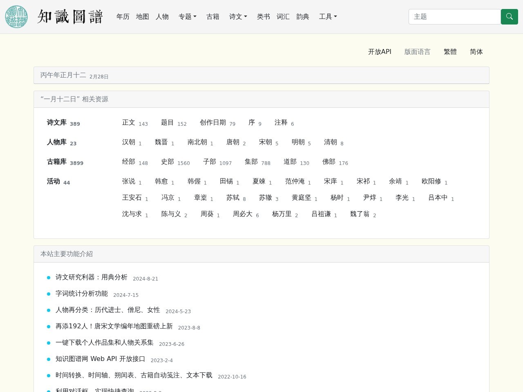This screenshot has height=392, width=523.
Task: Open the 诗文研究利器：用典分析 announcement
Action: [92, 277]
